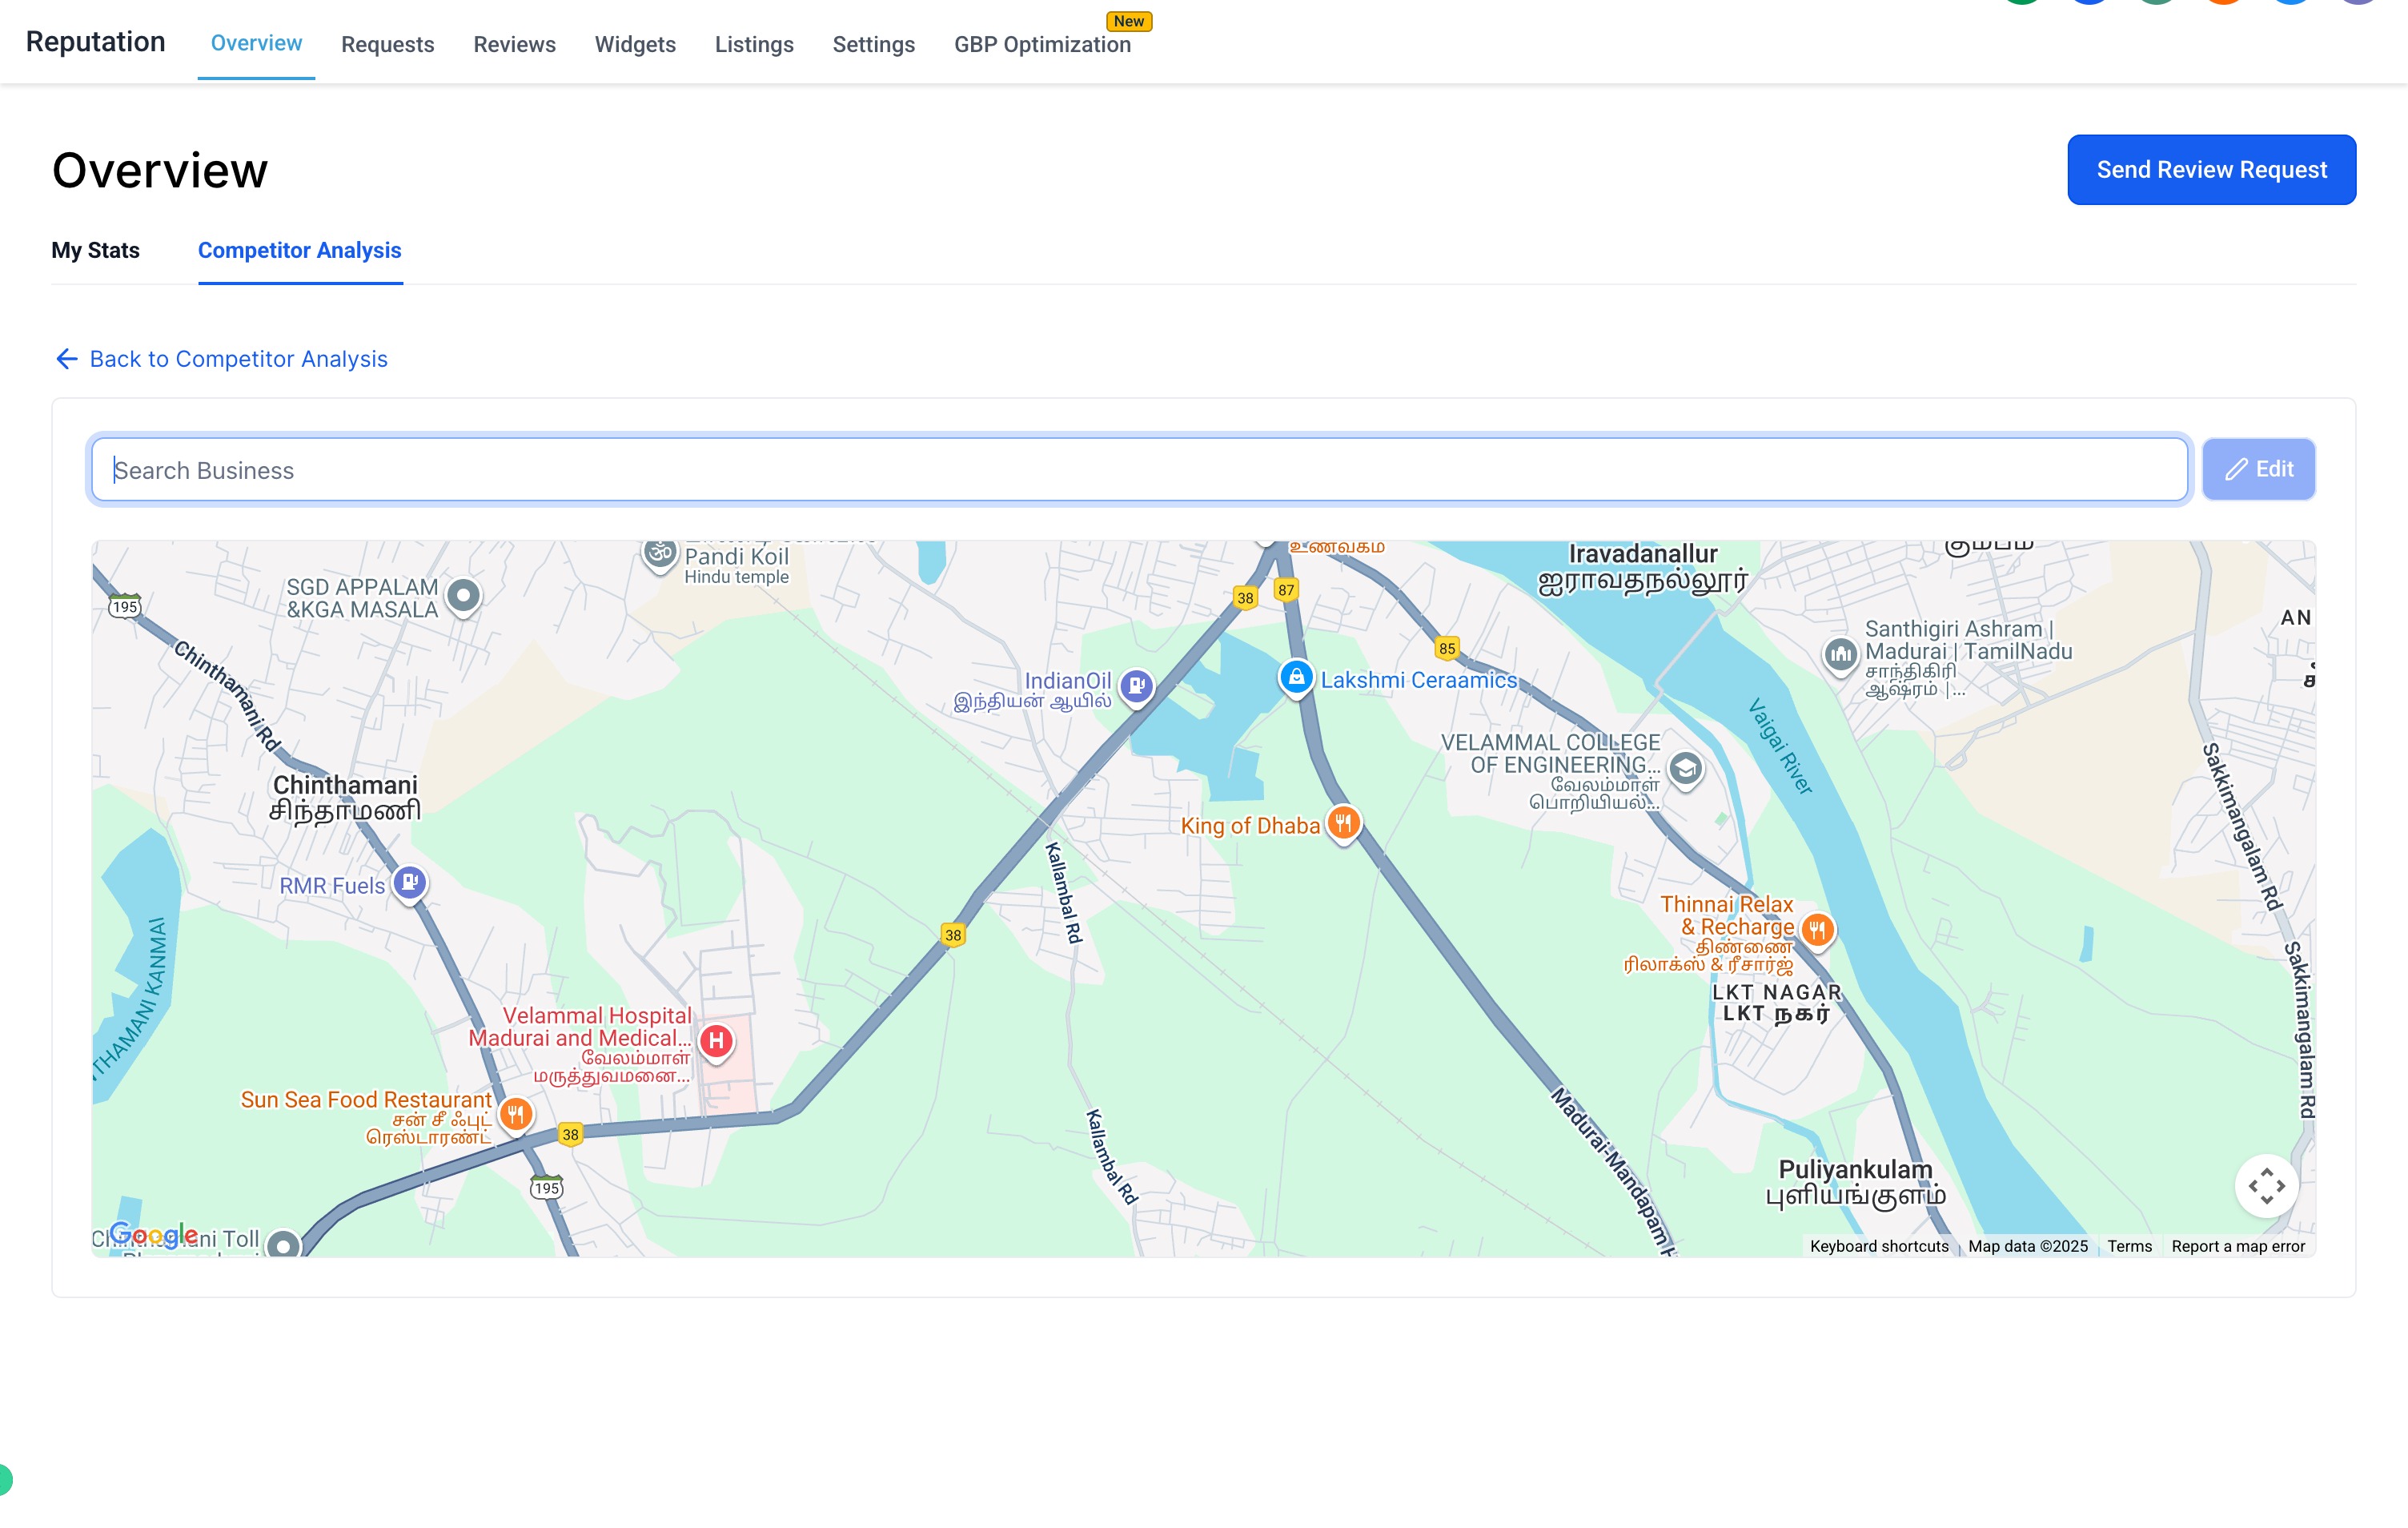Open the Reviews tab
2408x1528 pixels.
514,44
